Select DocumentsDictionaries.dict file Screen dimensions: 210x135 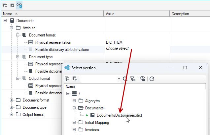pyautogui.click(x=119, y=115)
